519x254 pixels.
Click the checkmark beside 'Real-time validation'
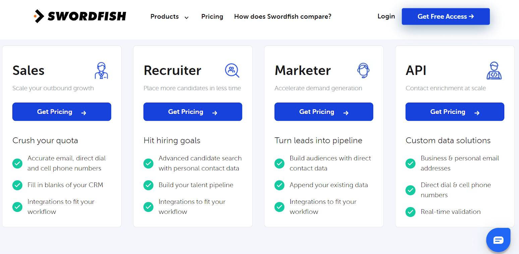410,212
